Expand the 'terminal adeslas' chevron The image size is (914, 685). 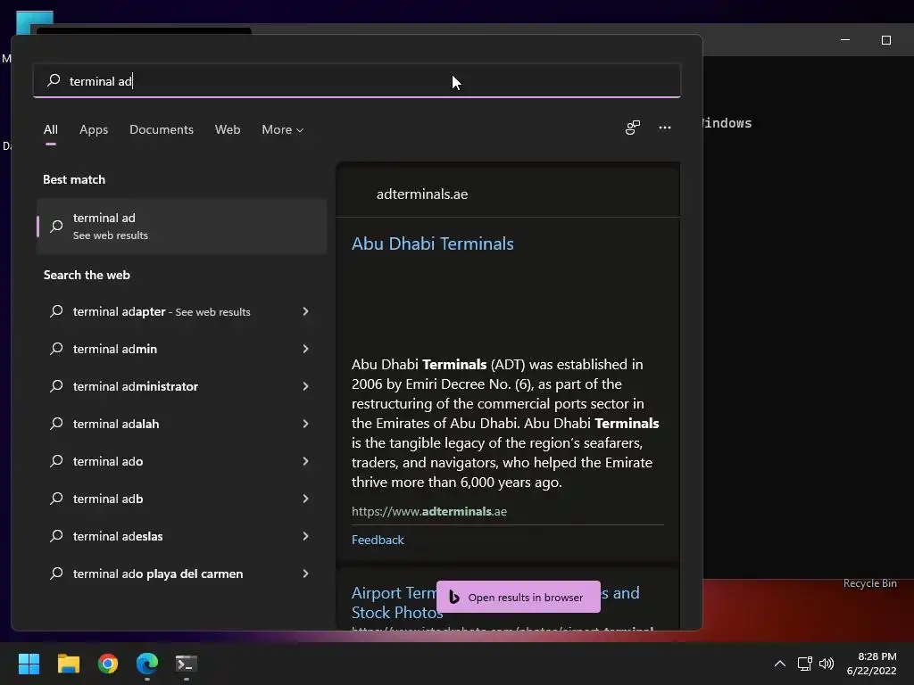tap(306, 536)
